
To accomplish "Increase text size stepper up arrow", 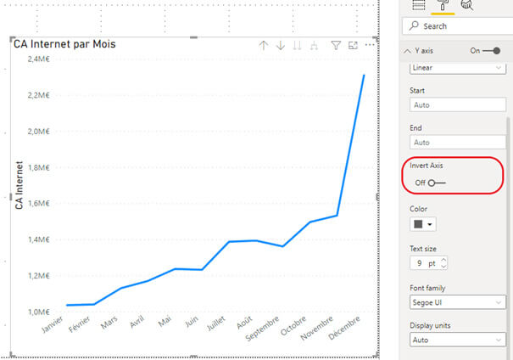I will (x=443, y=260).
